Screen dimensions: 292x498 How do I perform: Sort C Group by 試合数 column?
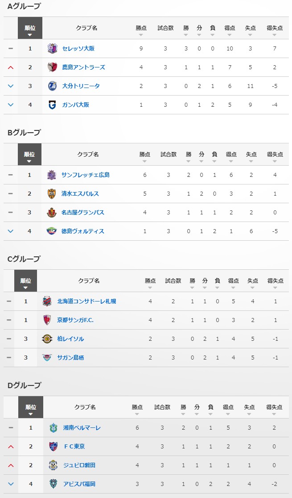(173, 283)
